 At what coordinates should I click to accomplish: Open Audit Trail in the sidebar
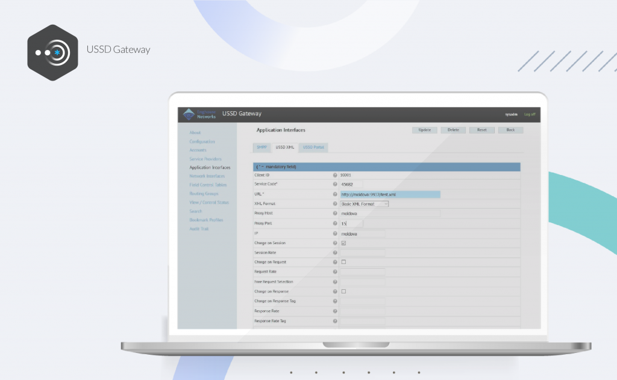point(199,229)
